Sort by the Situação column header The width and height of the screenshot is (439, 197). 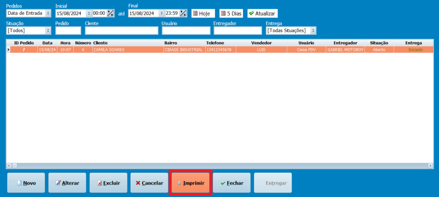click(x=379, y=43)
